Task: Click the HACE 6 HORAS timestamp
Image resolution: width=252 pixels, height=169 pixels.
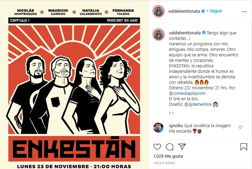Action: pyautogui.click(x=164, y=163)
